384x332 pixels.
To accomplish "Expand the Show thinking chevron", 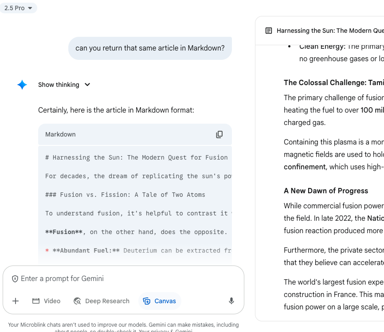I will (87, 85).
